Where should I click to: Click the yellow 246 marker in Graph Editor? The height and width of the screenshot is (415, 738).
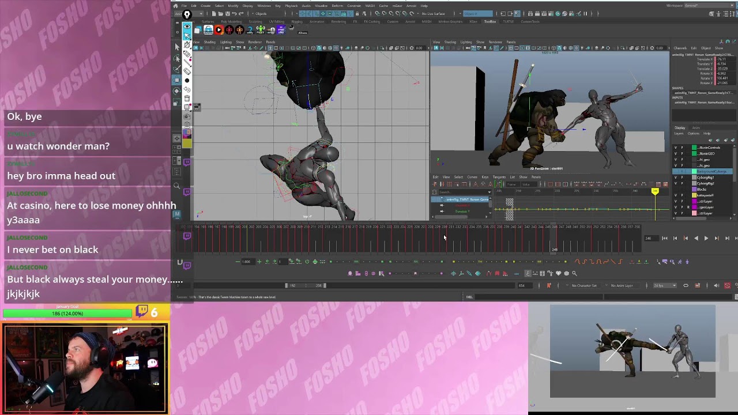click(x=655, y=191)
